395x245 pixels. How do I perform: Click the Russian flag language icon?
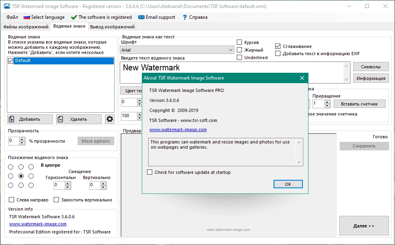tap(27, 17)
